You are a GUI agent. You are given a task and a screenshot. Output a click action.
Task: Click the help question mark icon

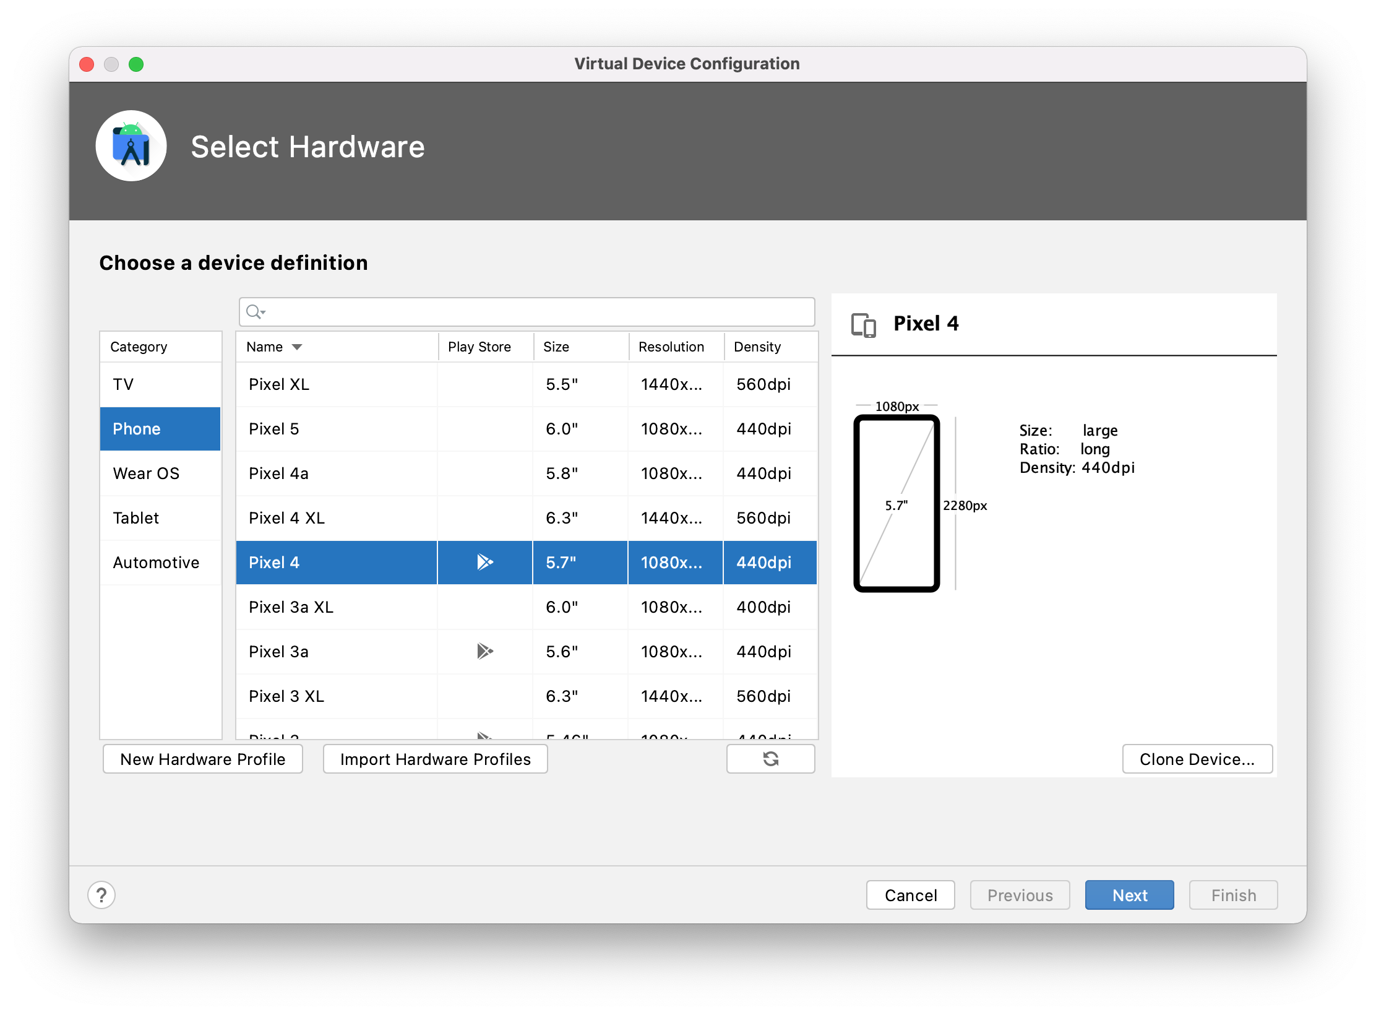101,895
